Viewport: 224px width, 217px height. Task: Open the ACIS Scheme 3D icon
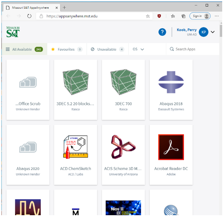123,147
